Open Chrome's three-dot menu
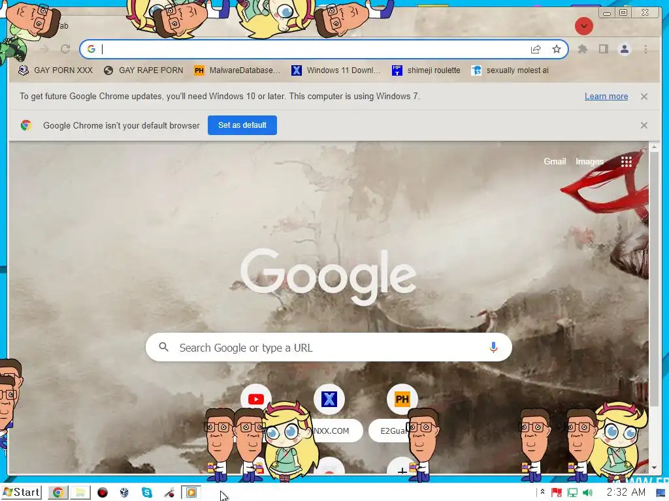This screenshot has height=501, width=669. [645, 49]
